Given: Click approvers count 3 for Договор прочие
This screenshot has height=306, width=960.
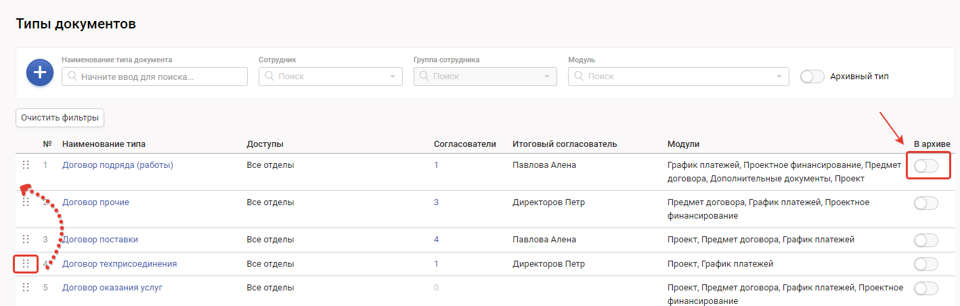Looking at the screenshot, I should point(436,202).
